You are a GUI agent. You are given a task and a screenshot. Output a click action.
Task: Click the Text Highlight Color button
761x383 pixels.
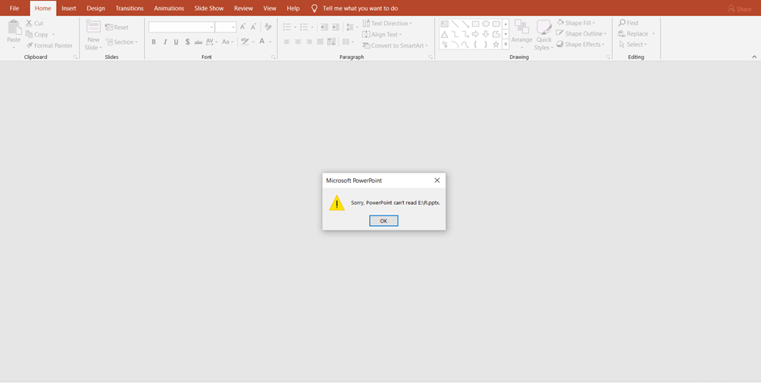point(244,42)
